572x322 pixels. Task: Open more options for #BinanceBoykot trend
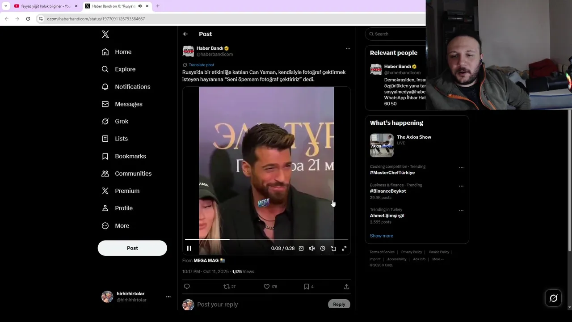pyautogui.click(x=461, y=186)
